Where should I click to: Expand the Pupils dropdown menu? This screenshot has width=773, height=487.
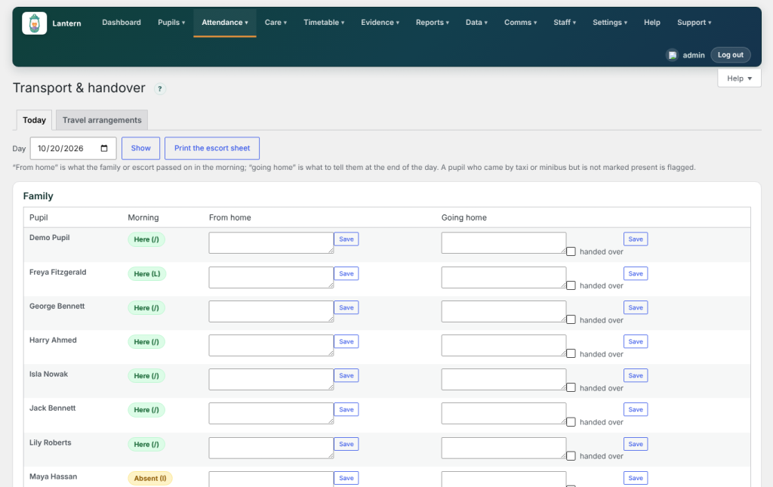pyautogui.click(x=171, y=23)
